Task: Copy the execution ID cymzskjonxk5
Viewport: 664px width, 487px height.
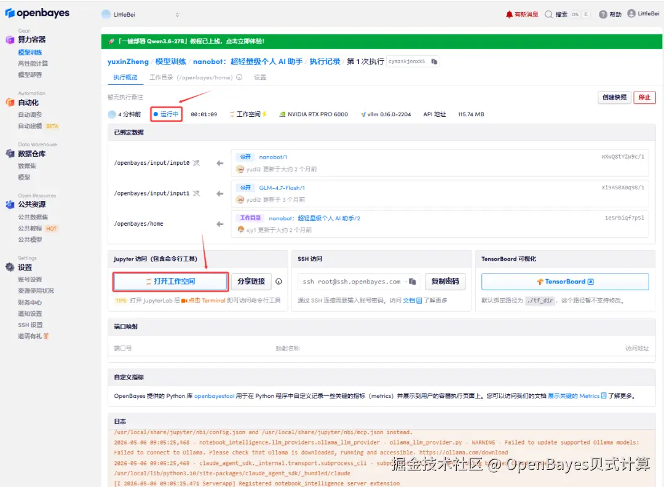Action: (434, 61)
